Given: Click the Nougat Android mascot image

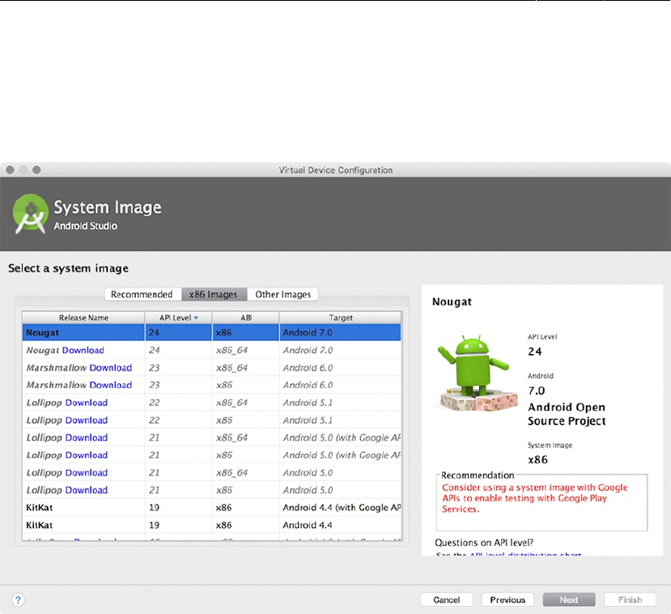Looking at the screenshot, I should [475, 373].
